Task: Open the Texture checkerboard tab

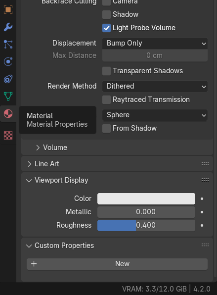Action: 8,135
